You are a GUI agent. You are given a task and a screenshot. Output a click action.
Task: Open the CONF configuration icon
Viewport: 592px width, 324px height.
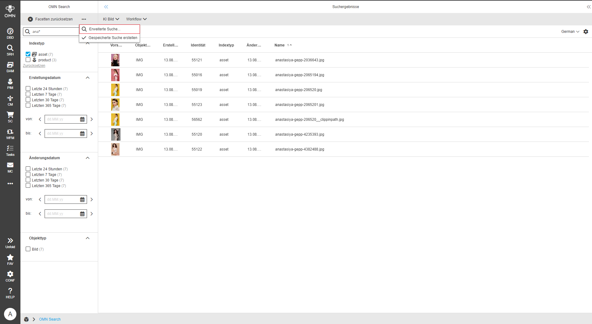(x=10, y=276)
